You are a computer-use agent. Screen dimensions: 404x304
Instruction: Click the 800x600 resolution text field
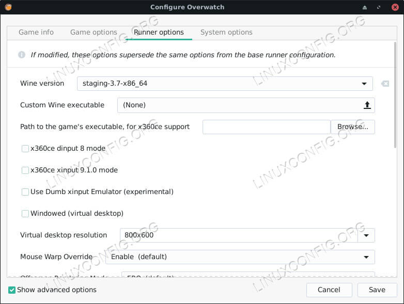(x=239, y=235)
